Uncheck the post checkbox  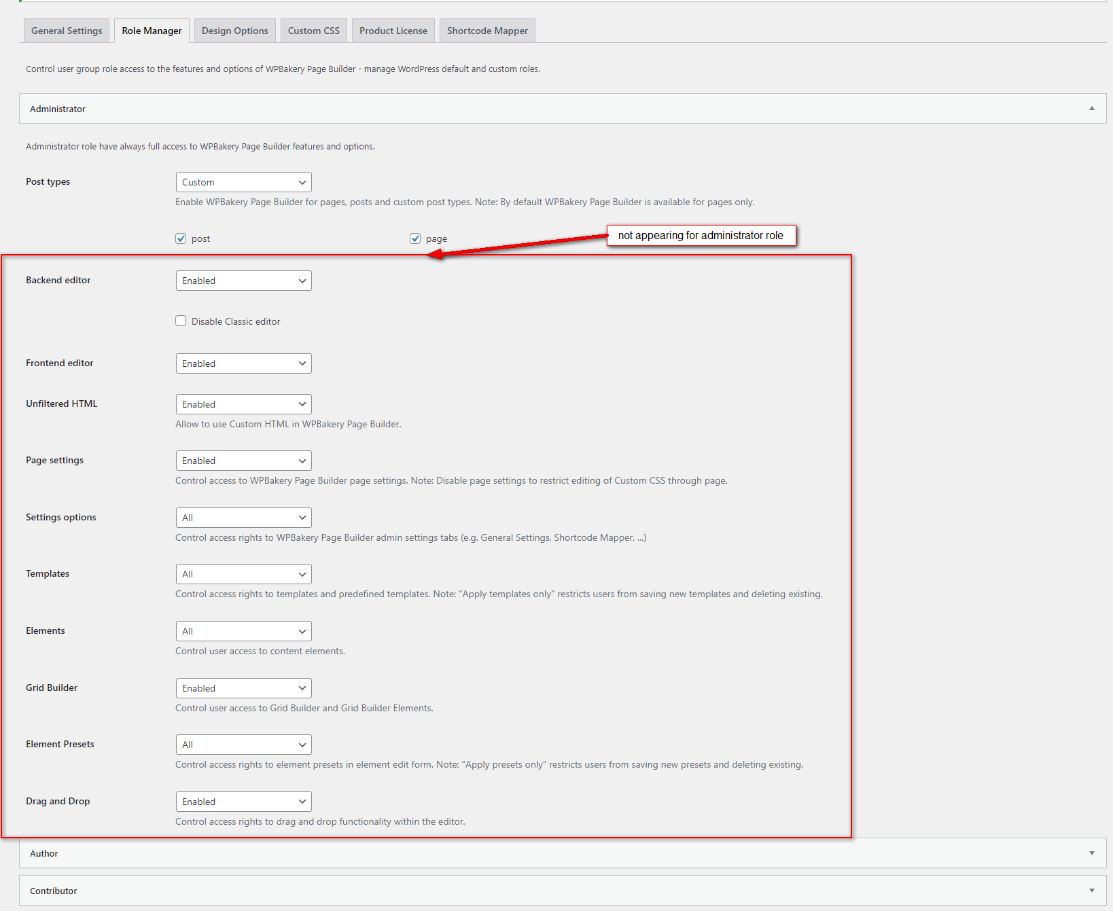[181, 238]
